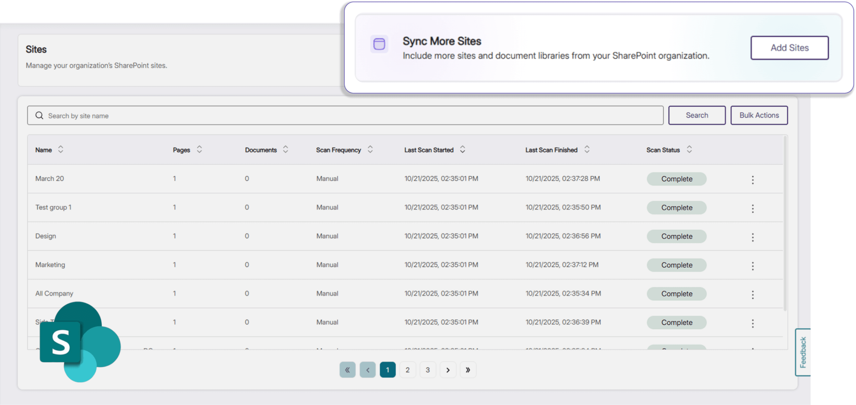Open three-dot menu for the All Company row
The width and height of the screenshot is (856, 405).
point(753,294)
